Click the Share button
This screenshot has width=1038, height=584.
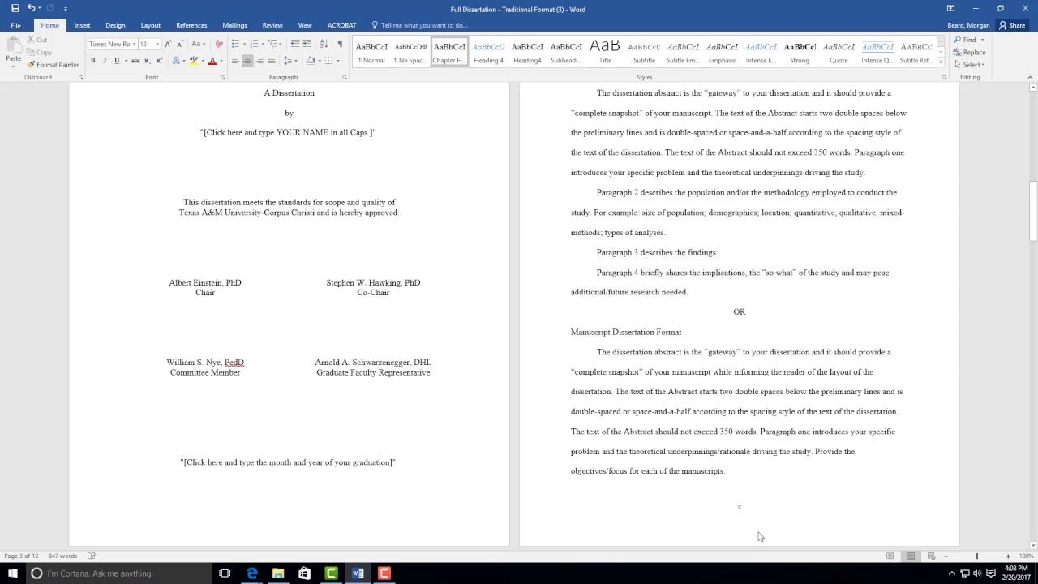(x=1012, y=25)
